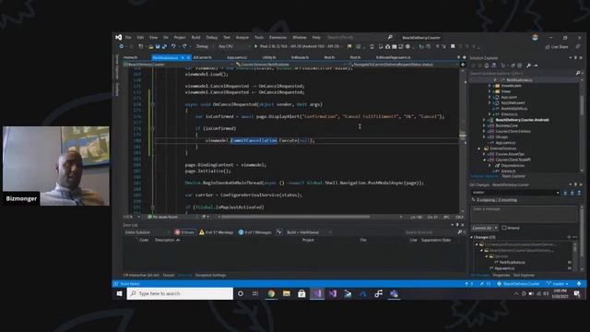Click the outgoing / incoming commits link

(x=497, y=200)
